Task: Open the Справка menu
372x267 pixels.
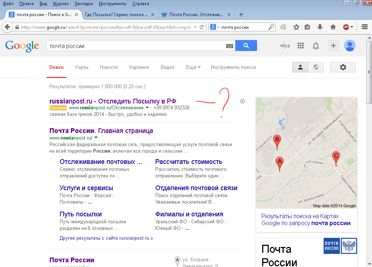Action: 141,4
